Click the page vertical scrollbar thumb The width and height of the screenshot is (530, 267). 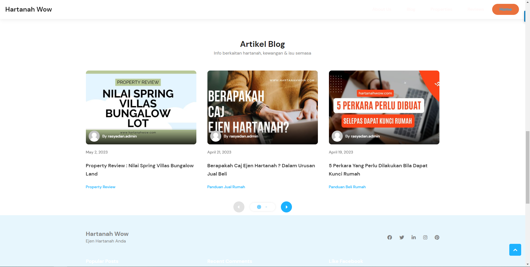click(x=528, y=167)
